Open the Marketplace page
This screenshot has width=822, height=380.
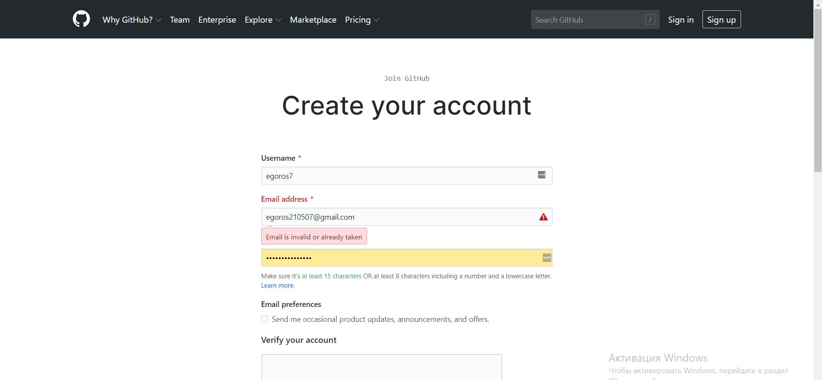[313, 20]
